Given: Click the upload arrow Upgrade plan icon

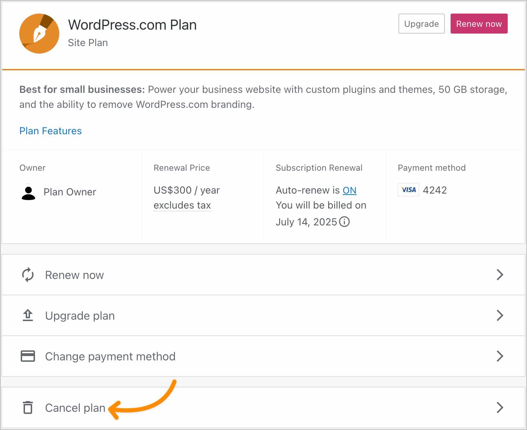Looking at the screenshot, I should pos(28,315).
